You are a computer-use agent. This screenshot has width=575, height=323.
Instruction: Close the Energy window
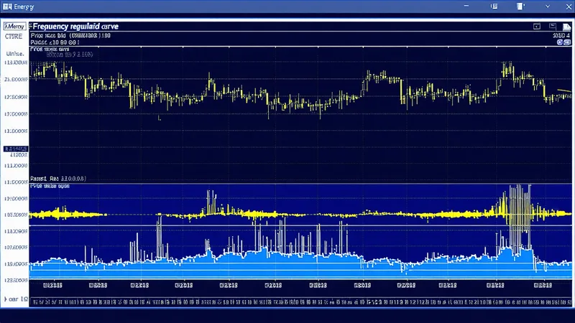[x=569, y=6]
